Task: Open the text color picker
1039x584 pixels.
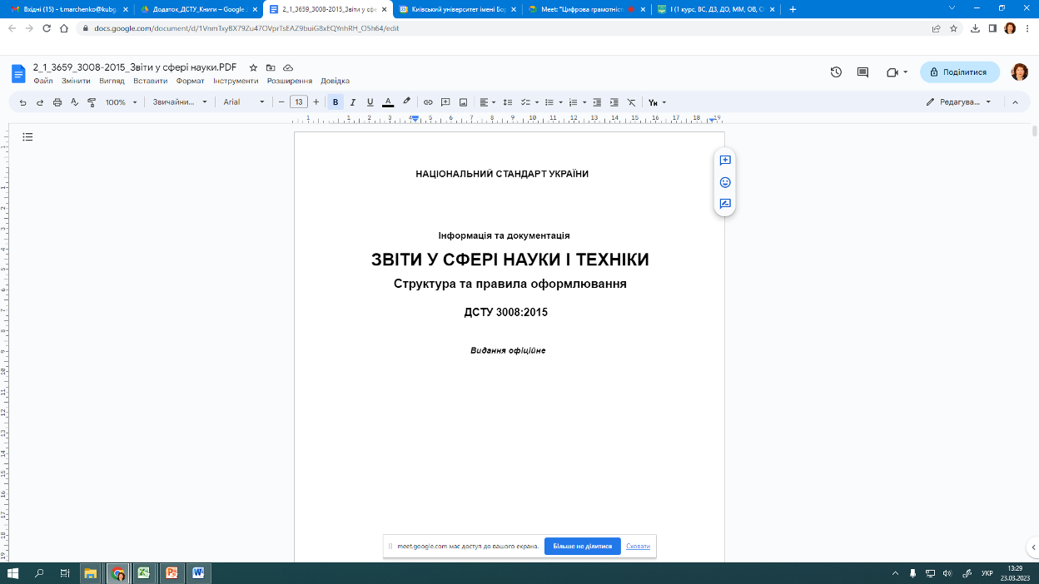Action: click(388, 102)
